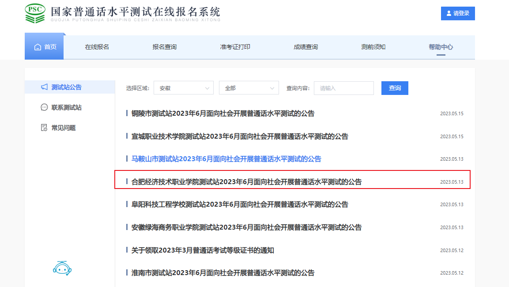Open the 铜陵市测试站 announcement link
Image resolution: width=509 pixels, height=287 pixels.
tap(223, 113)
